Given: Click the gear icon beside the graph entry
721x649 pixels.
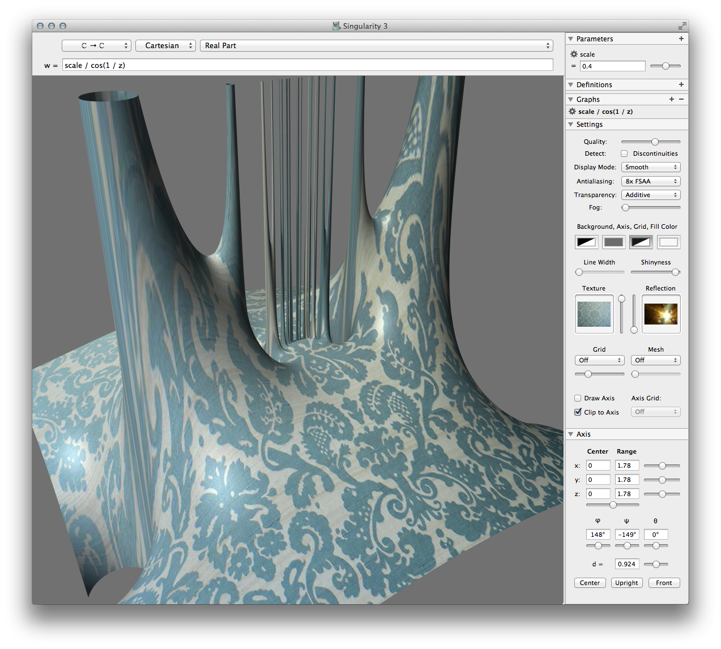Looking at the screenshot, I should [x=572, y=112].
